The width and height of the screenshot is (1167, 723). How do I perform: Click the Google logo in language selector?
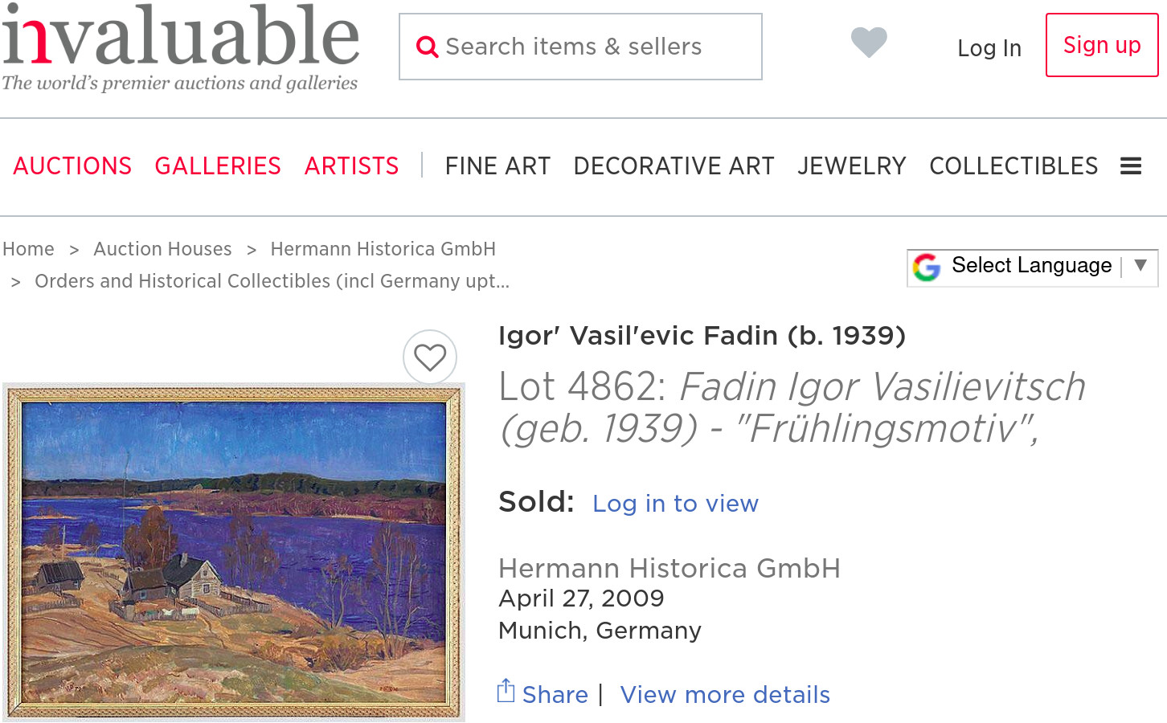927,267
